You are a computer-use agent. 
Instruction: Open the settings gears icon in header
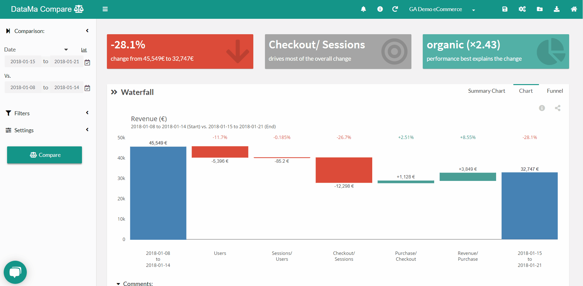[522, 9]
